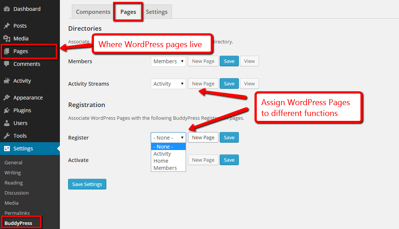Save the Activate page assignment

[229, 160]
